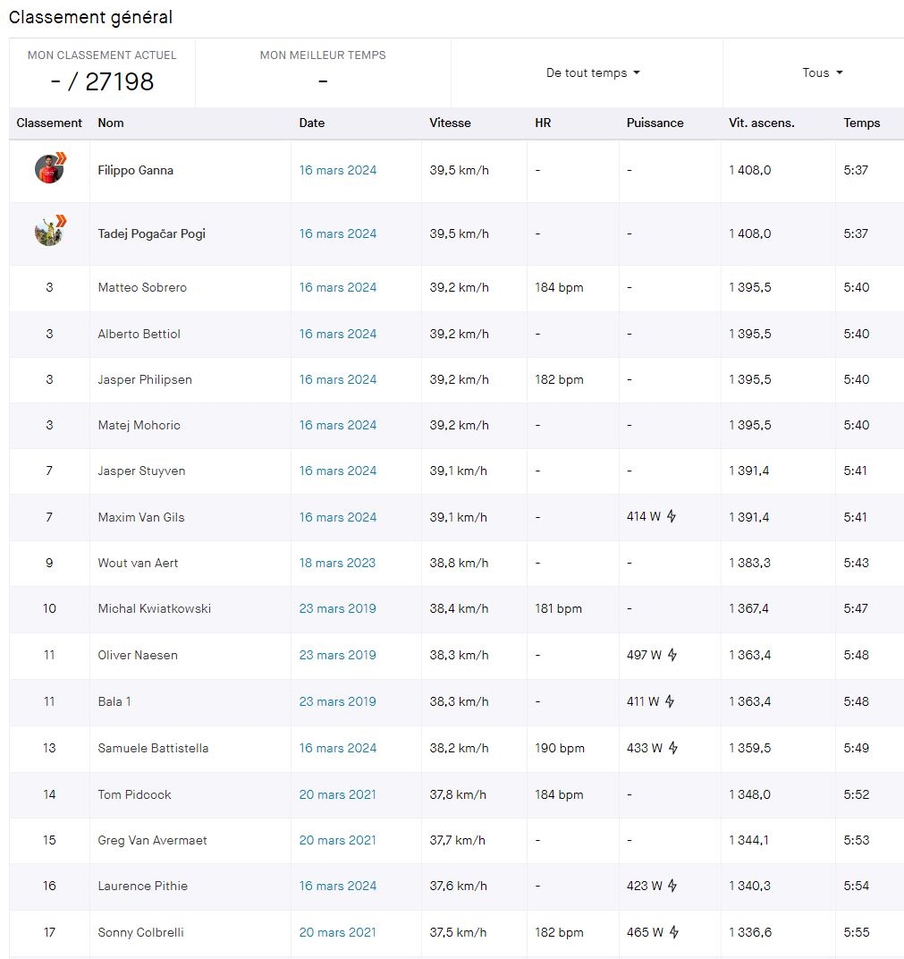Click power meter icon in Maxim Van Gils row
This screenshot has height=959, width=904.
tap(672, 516)
